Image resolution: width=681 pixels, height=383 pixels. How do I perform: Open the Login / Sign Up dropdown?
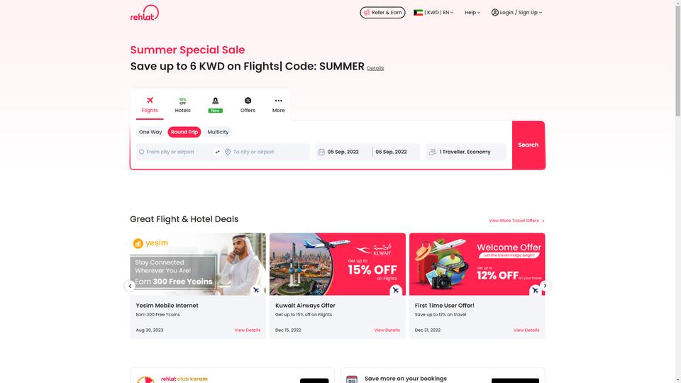(x=516, y=13)
